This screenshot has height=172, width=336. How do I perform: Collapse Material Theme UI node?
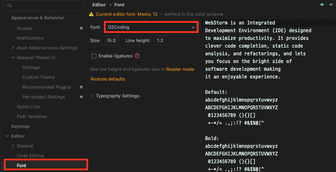13,57
